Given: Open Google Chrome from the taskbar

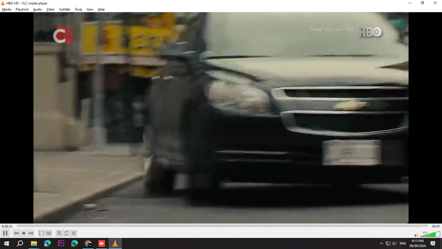Looking at the screenshot, I should [88, 243].
